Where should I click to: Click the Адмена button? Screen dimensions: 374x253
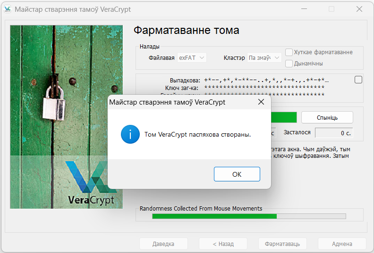(x=342, y=244)
